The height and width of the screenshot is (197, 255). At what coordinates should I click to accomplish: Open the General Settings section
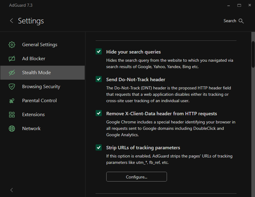(40, 45)
